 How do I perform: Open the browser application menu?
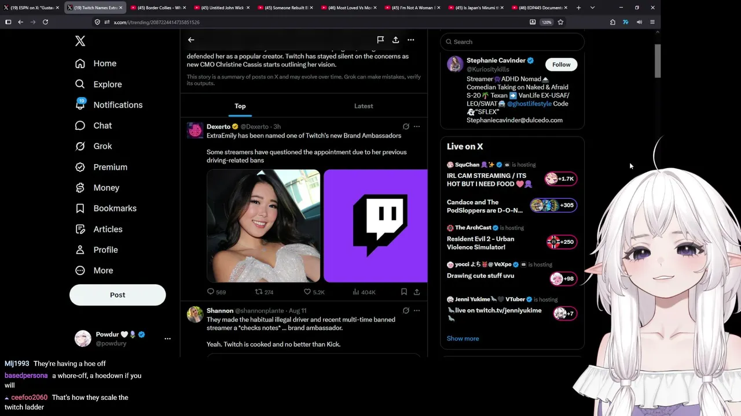(652, 22)
